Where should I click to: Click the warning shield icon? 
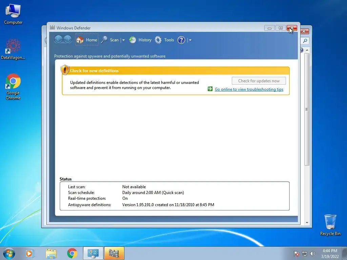pos(65,70)
